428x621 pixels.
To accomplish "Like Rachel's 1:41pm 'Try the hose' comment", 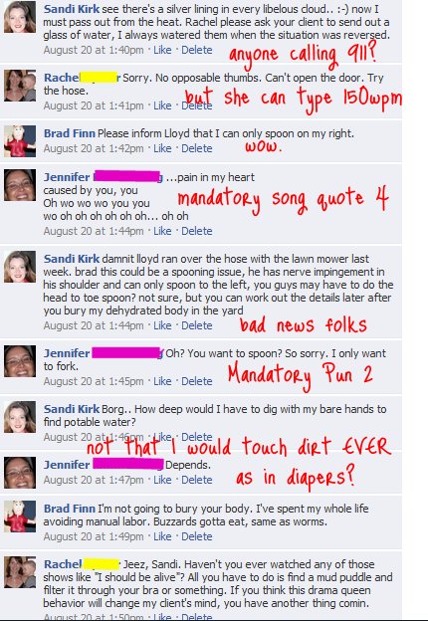I will 162,105.
